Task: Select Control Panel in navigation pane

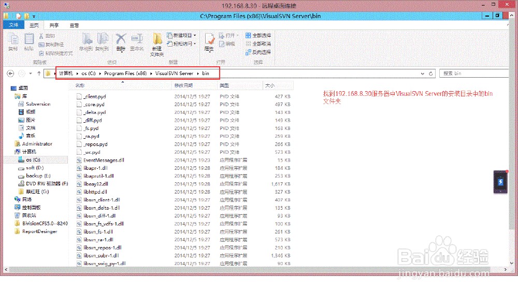Action: [28, 208]
